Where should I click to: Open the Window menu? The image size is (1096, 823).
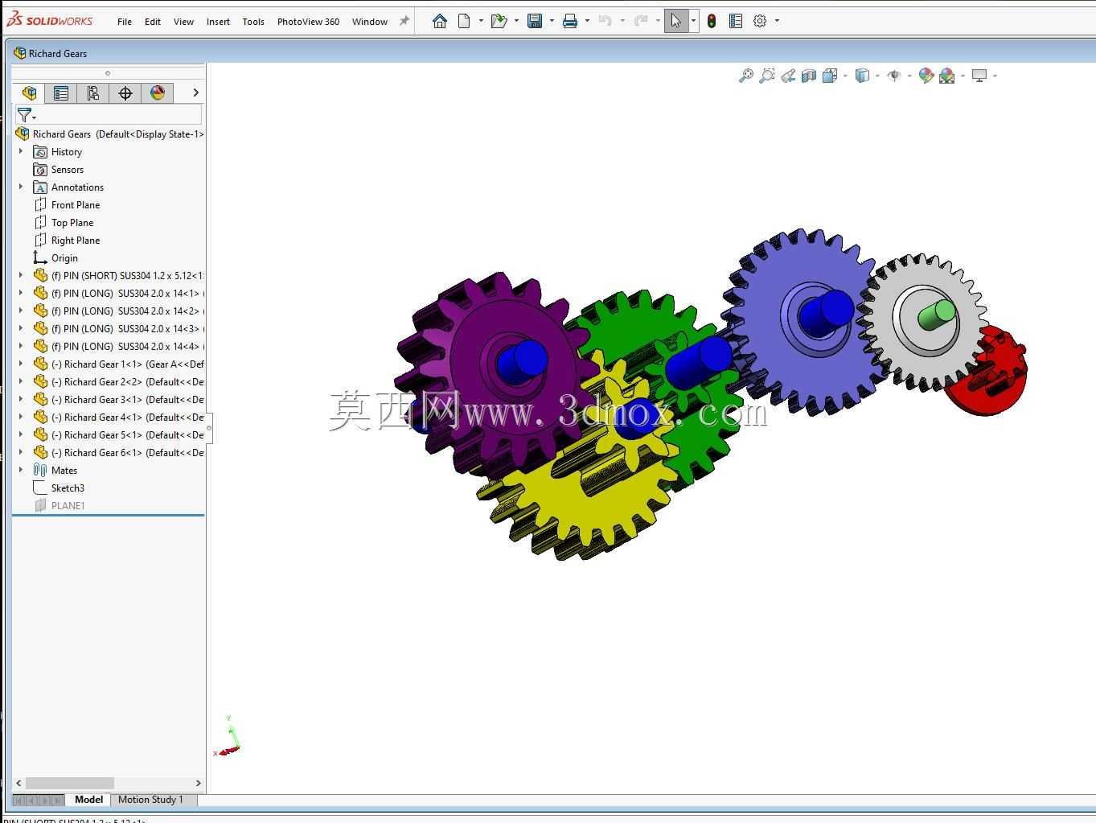[370, 22]
